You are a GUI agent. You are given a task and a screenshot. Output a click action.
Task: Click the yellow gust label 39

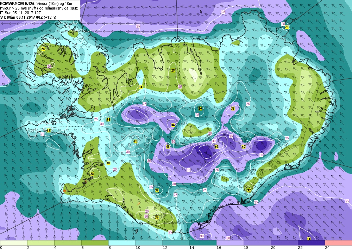tap(157, 190)
